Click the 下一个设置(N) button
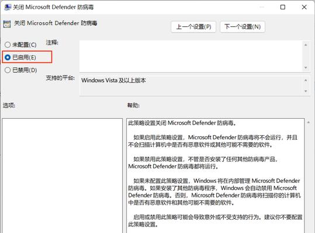315x233 pixels. point(243,27)
